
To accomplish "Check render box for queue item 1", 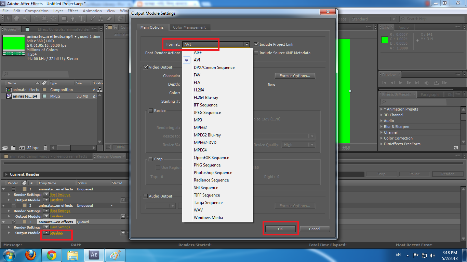I will tap(14, 189).
